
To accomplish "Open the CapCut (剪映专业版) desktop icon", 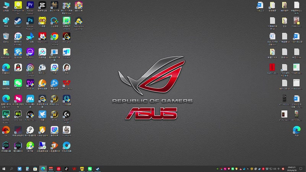I will point(42,5).
